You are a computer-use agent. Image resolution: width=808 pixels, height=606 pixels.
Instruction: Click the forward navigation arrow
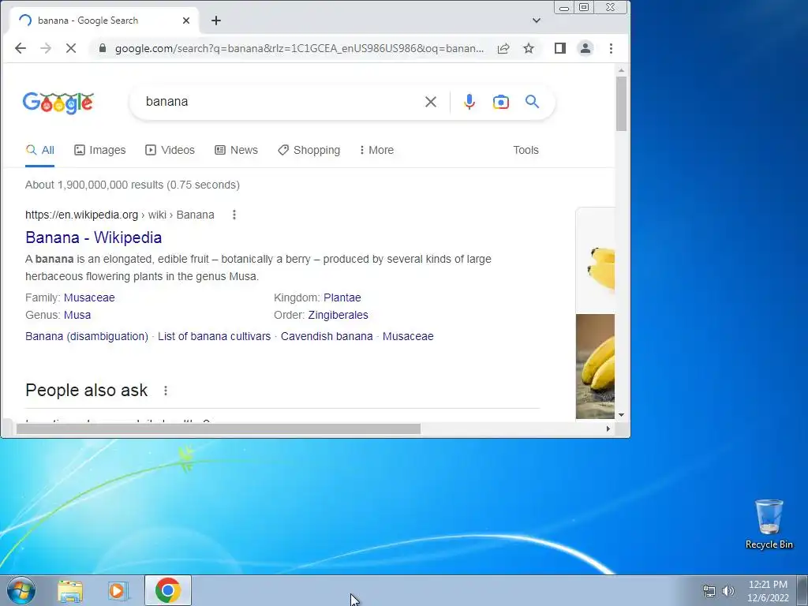[x=46, y=48]
